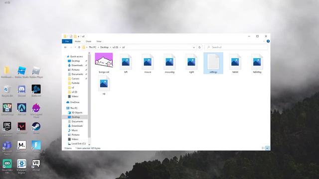
Task: Open the Fortnite folder in the sidebar
Action: point(74,83)
